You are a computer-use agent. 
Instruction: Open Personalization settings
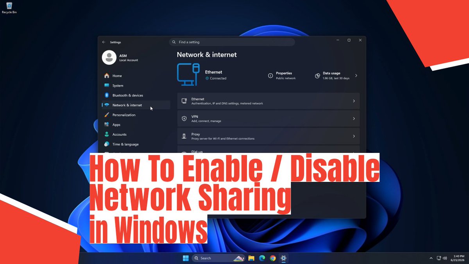click(x=136, y=115)
